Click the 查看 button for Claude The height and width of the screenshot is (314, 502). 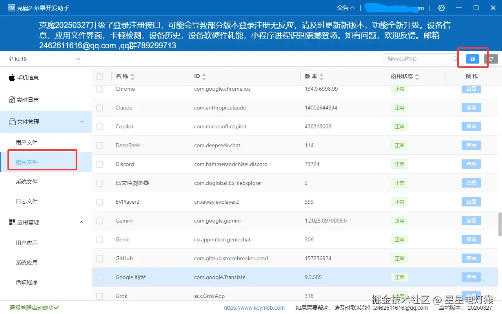pyautogui.click(x=471, y=108)
